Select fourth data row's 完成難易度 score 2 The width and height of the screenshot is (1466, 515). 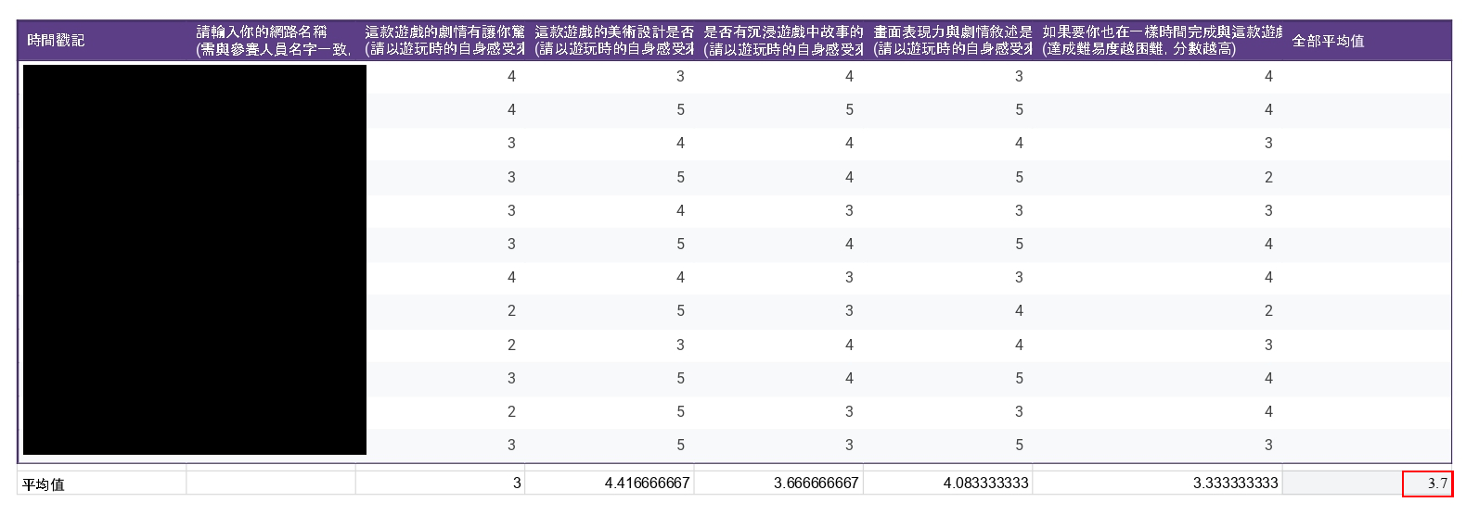point(1268,177)
